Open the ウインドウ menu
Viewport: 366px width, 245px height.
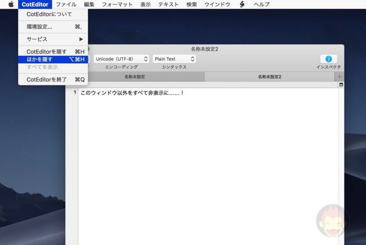click(x=217, y=4)
